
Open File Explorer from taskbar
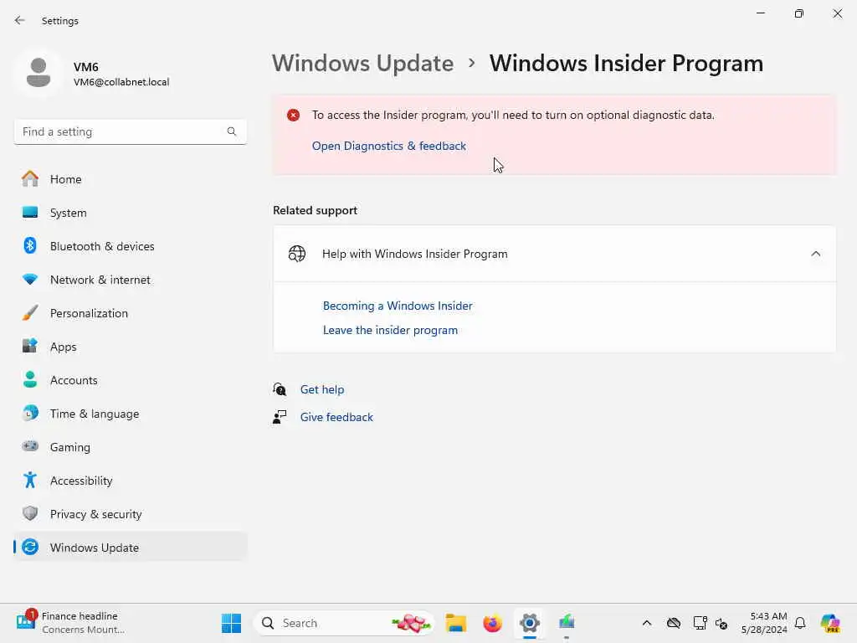point(455,623)
